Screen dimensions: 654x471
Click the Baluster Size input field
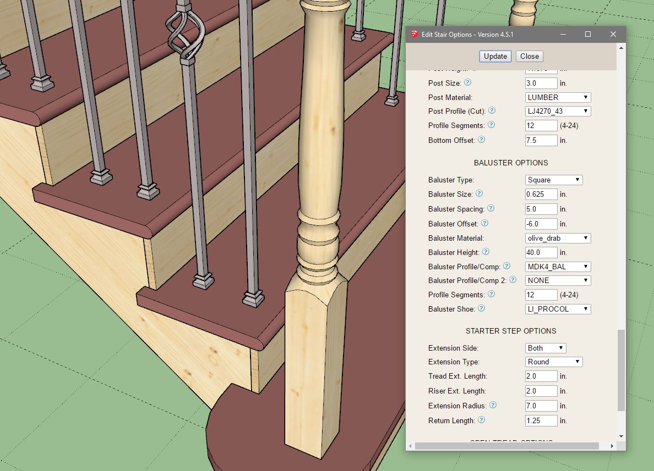[541, 194]
